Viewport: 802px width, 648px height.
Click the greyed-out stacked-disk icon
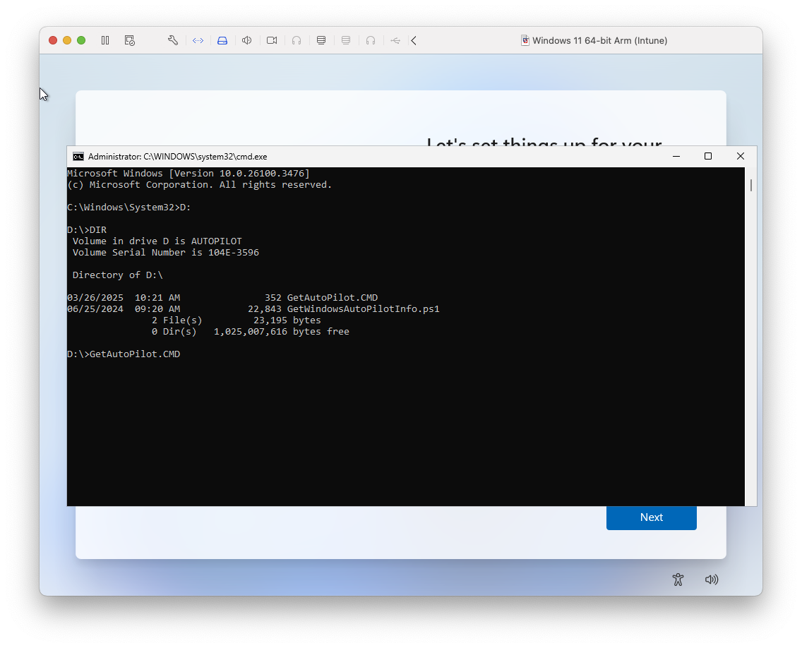[346, 40]
